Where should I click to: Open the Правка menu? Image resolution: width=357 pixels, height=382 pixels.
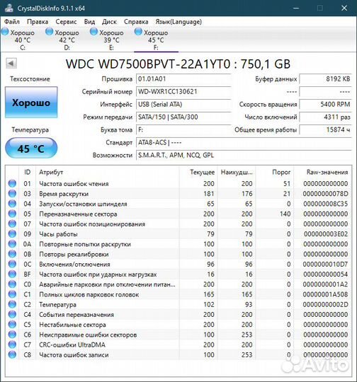pyautogui.click(x=38, y=22)
